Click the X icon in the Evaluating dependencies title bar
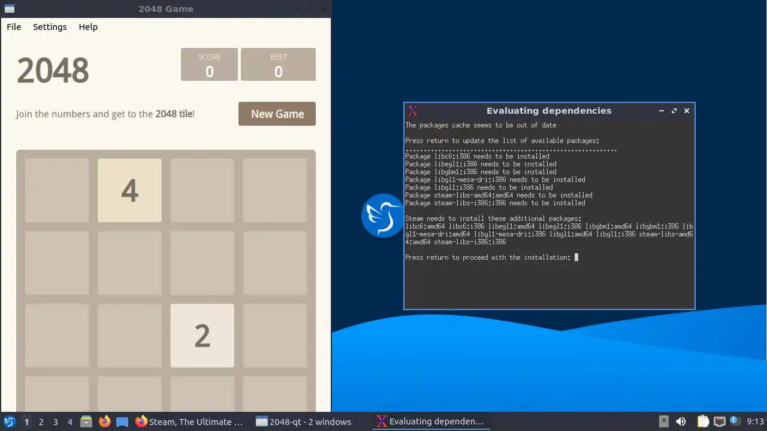 [412, 111]
